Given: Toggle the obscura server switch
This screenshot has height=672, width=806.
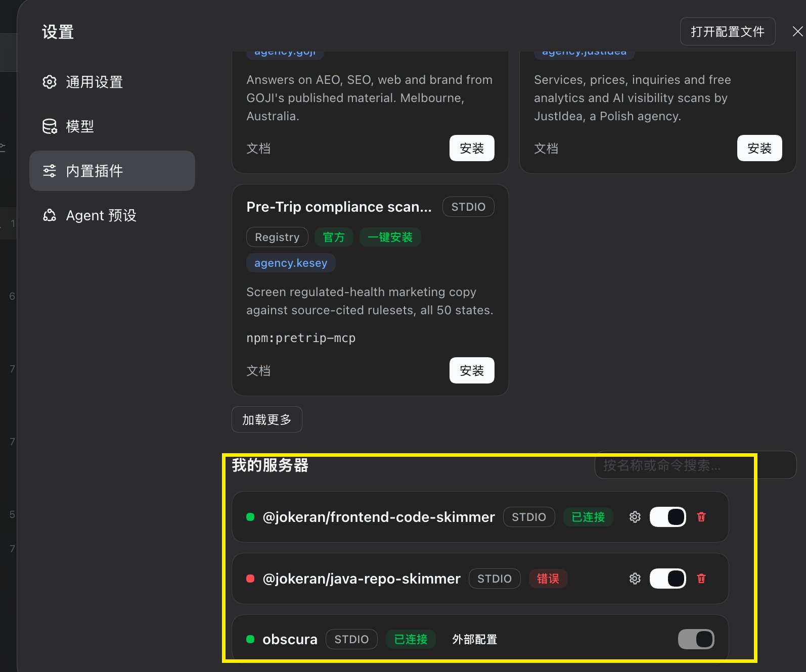Looking at the screenshot, I should (696, 639).
